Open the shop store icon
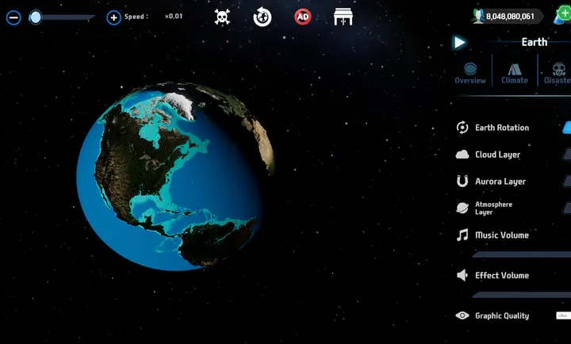Screen dimensions: 571x344 (x=343, y=17)
